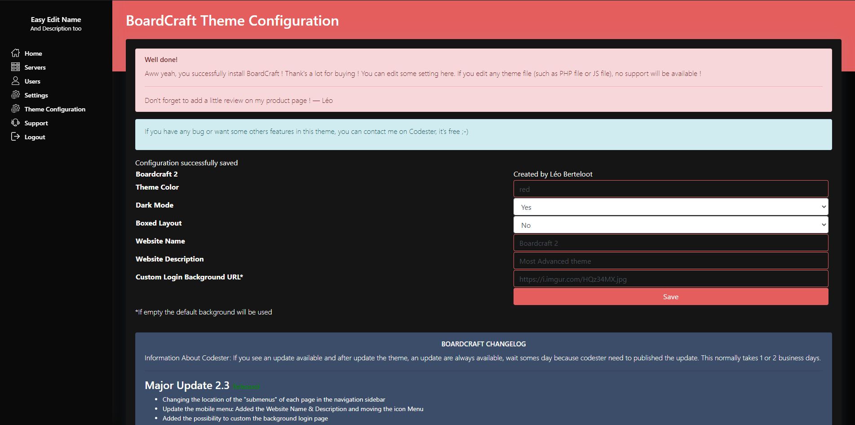
Task: Click the Logout arrow icon
Action: 15,137
